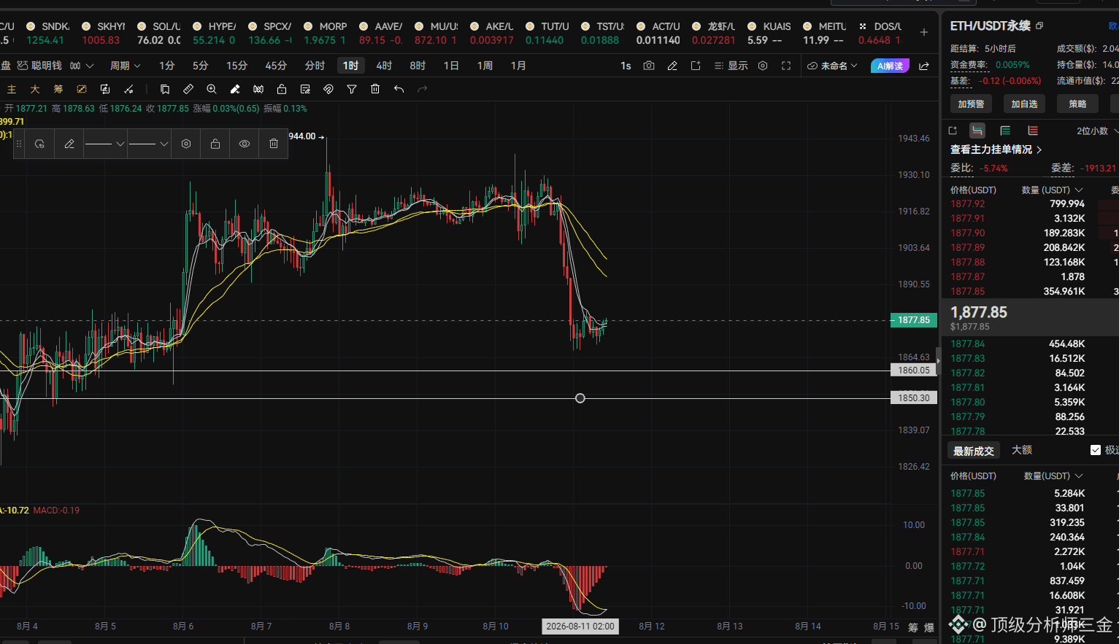This screenshot has width=1119, height=644.
Task: Open order book 数量 (USDT) column dropdown
Action: (x=1052, y=190)
